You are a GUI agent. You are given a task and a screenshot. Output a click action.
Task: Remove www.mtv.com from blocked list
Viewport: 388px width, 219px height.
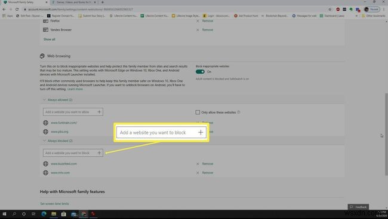[x=208, y=172]
